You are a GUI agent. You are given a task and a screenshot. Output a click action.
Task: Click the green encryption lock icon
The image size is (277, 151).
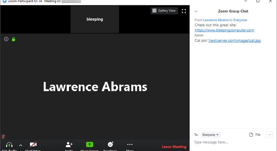14,39
